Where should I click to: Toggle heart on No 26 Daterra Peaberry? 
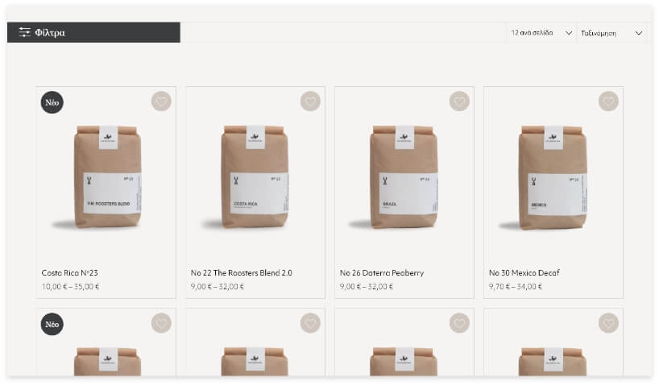(459, 102)
